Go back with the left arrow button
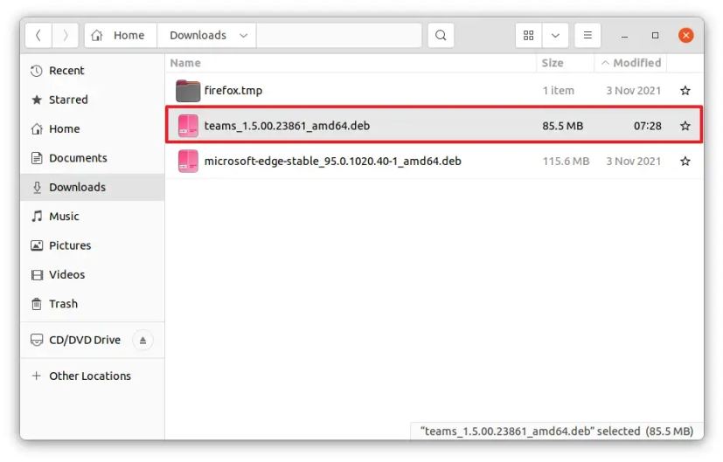This screenshot has height=462, width=723. (x=38, y=36)
